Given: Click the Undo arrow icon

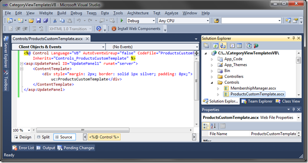Looking at the screenshot, I should coord(79,21).
